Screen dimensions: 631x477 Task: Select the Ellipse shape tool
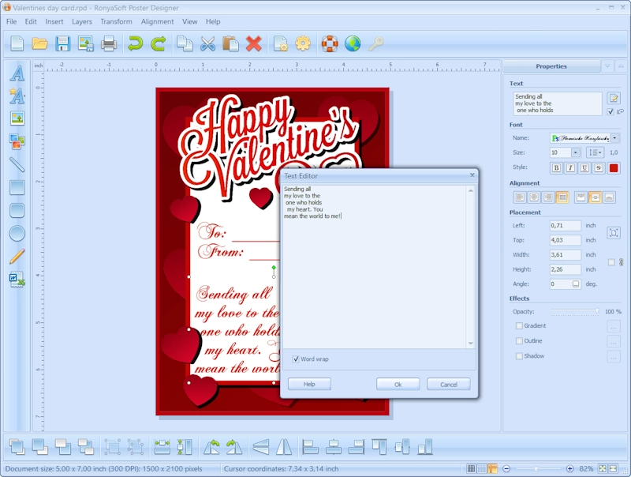[15, 234]
